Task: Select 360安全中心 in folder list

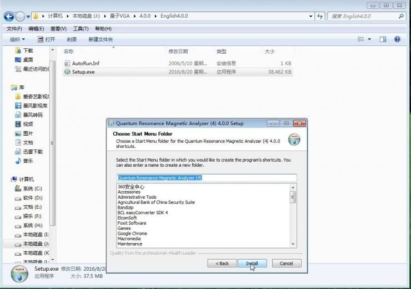Action: click(x=131, y=187)
